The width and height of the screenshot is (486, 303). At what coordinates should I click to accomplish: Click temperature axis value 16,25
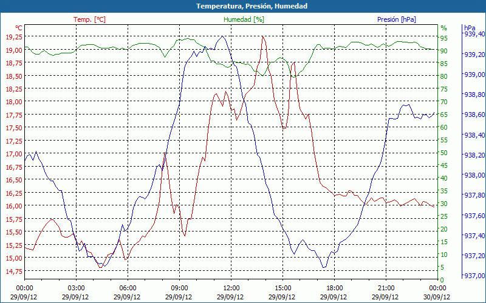tap(14, 193)
